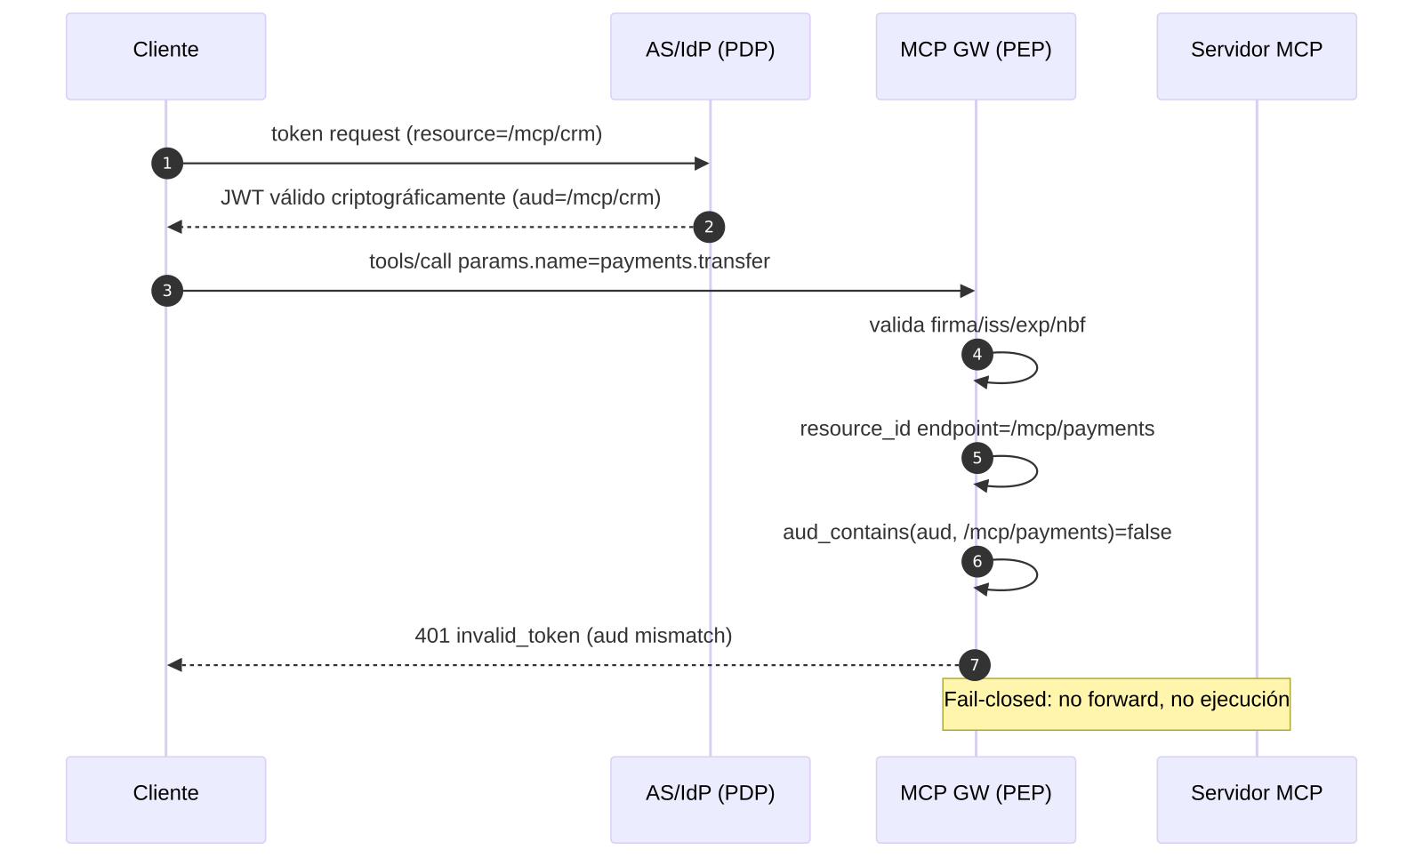
Task: Click the step 7 sequence number circle
Action: point(974,664)
